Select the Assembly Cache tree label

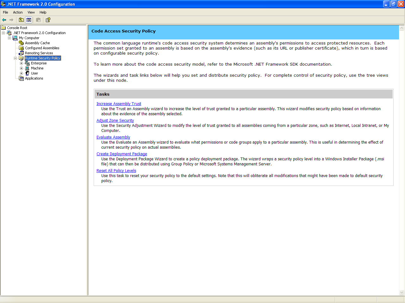click(37, 43)
